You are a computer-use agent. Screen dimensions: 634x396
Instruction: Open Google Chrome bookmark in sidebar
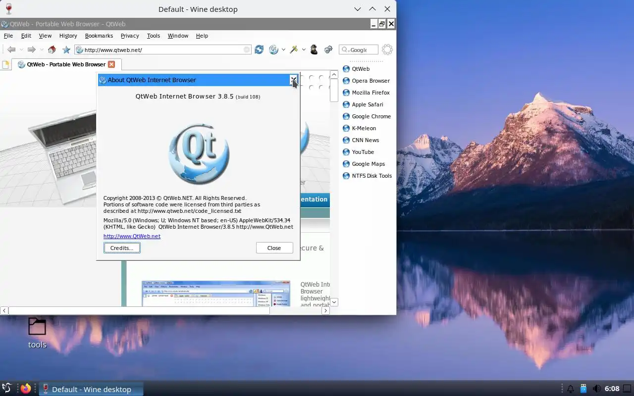(x=367, y=116)
